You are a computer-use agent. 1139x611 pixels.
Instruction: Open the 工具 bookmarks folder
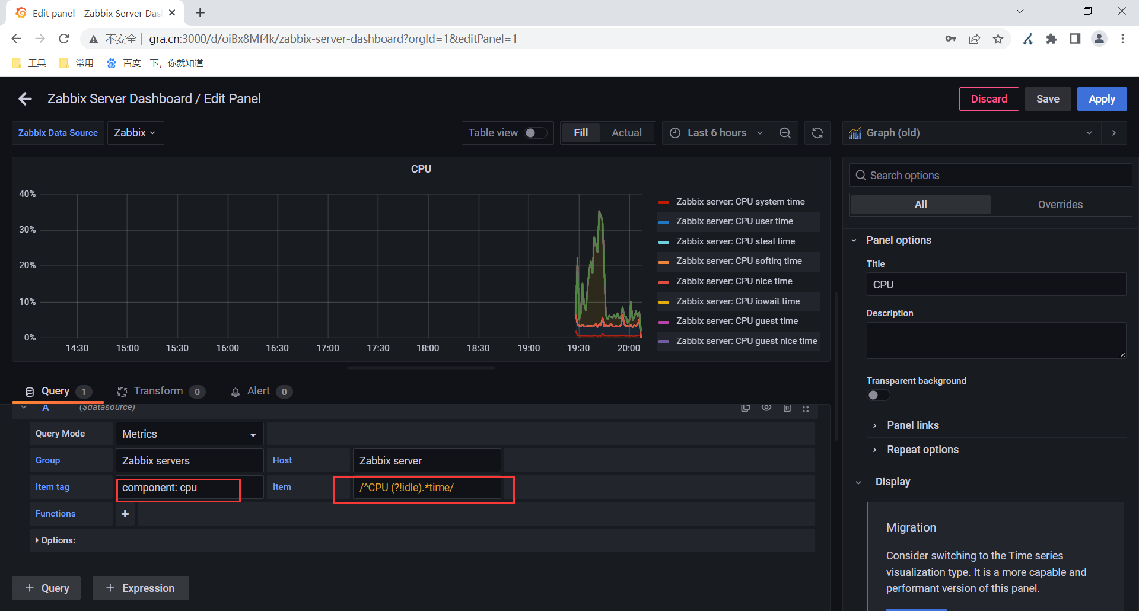(29, 63)
